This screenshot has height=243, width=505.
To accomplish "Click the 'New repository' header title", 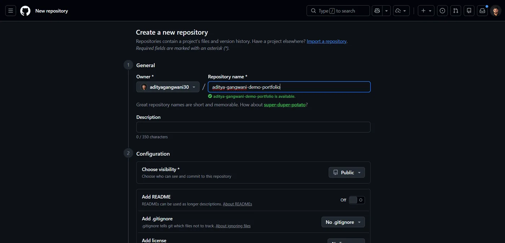I will click(x=52, y=11).
